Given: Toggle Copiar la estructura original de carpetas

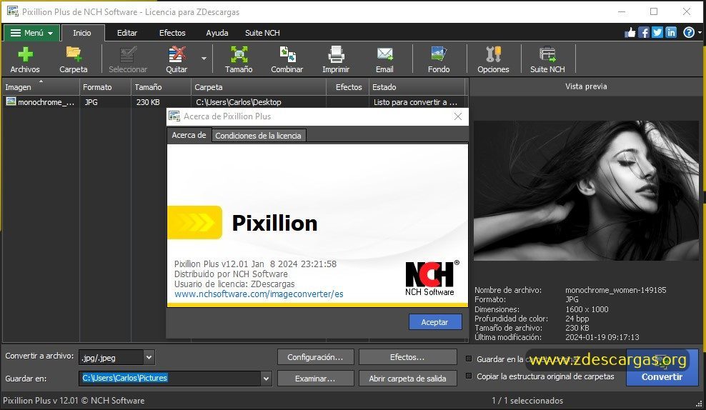Looking at the screenshot, I should point(469,376).
